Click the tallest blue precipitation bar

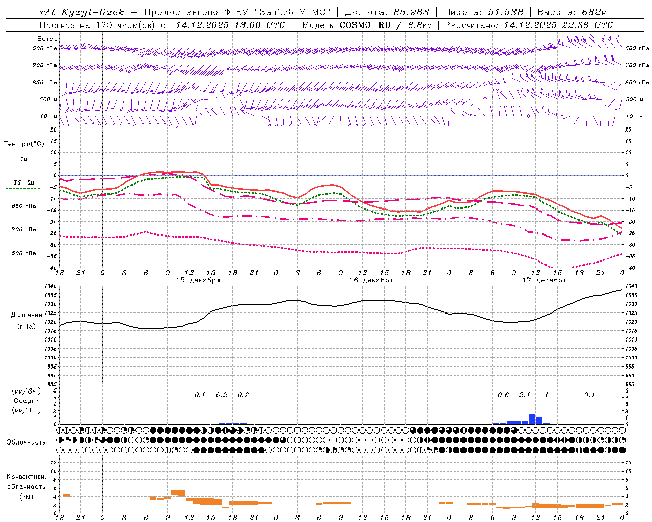pyautogui.click(x=532, y=419)
